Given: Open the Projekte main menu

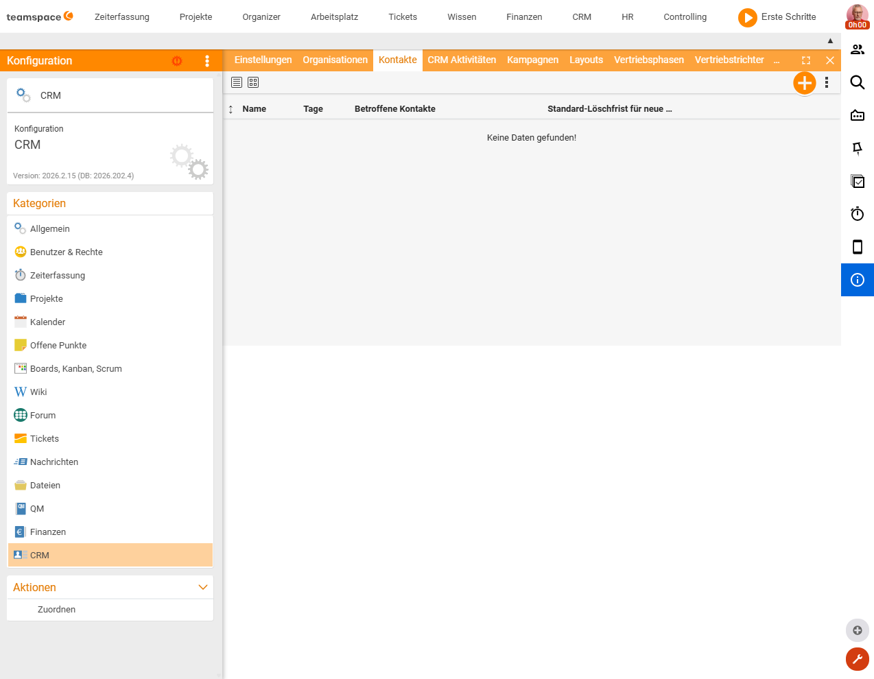Looking at the screenshot, I should click(x=196, y=16).
